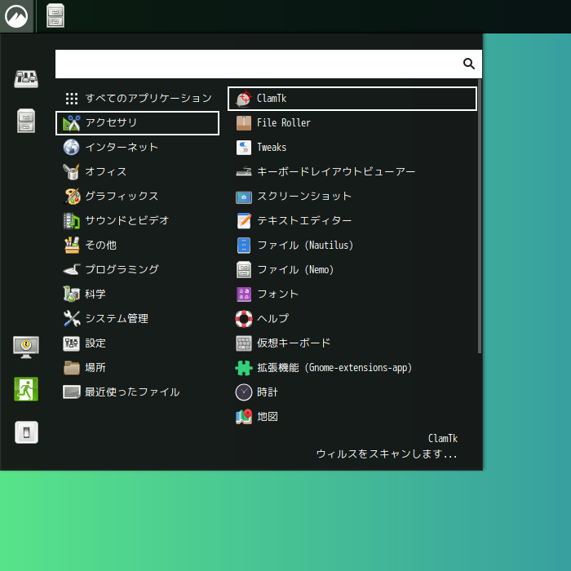Open 最近使ったファイル list
This screenshot has width=571, height=571.
tap(131, 392)
